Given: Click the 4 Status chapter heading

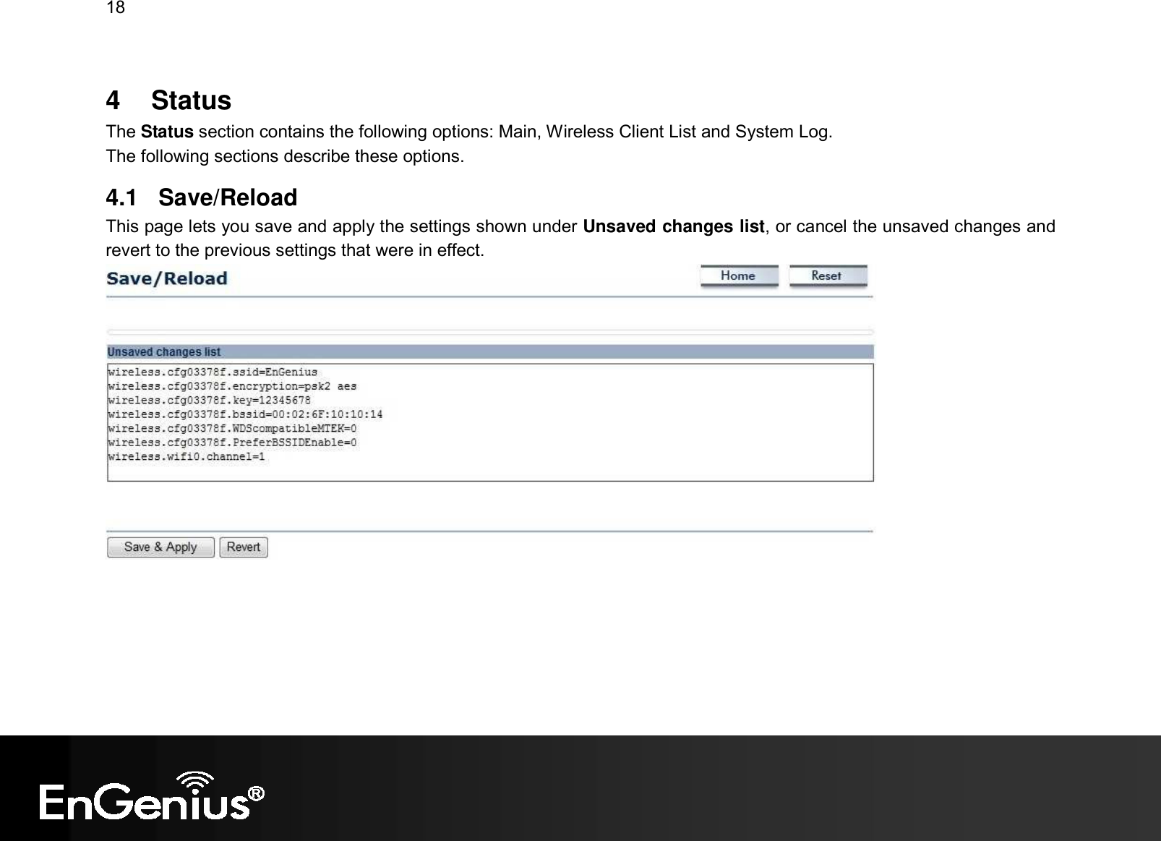Looking at the screenshot, I should click(x=168, y=101).
